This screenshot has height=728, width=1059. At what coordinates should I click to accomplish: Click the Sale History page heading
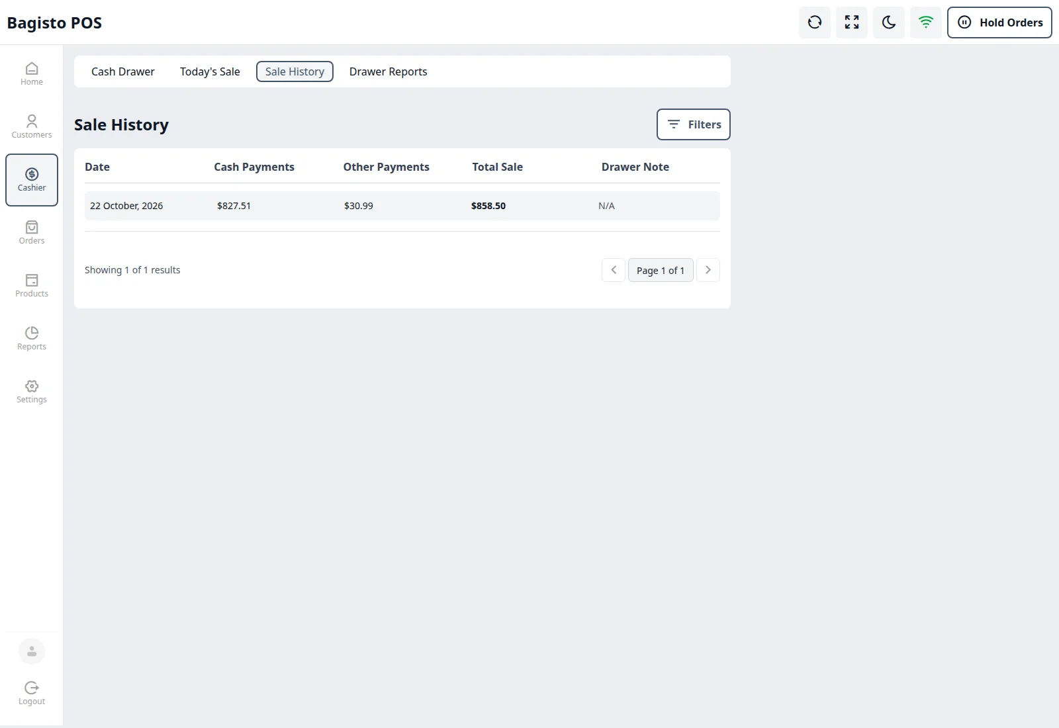122,124
